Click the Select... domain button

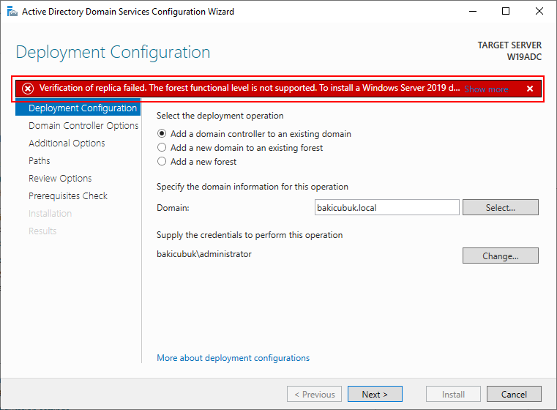(500, 207)
